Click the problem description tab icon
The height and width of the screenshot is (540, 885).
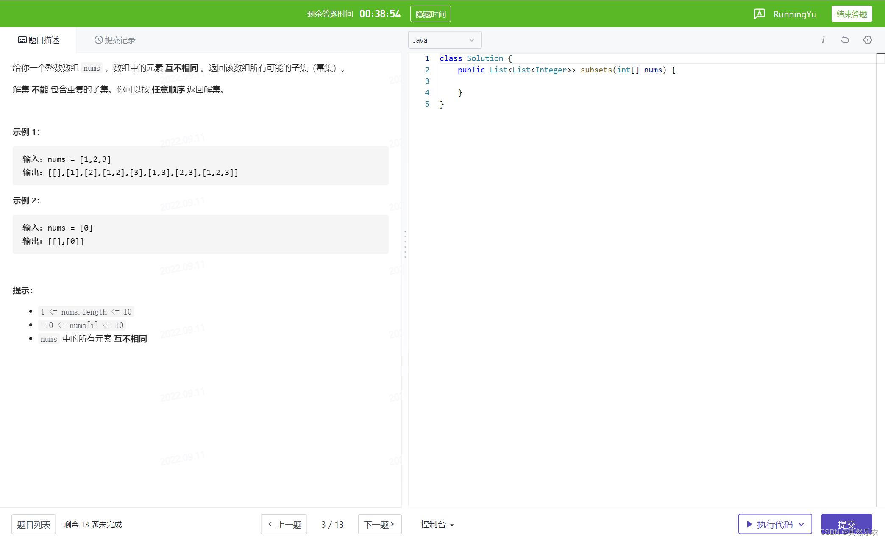(22, 40)
